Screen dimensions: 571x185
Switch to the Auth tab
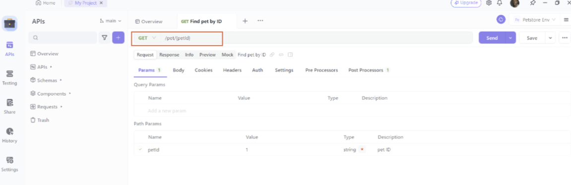pyautogui.click(x=257, y=70)
